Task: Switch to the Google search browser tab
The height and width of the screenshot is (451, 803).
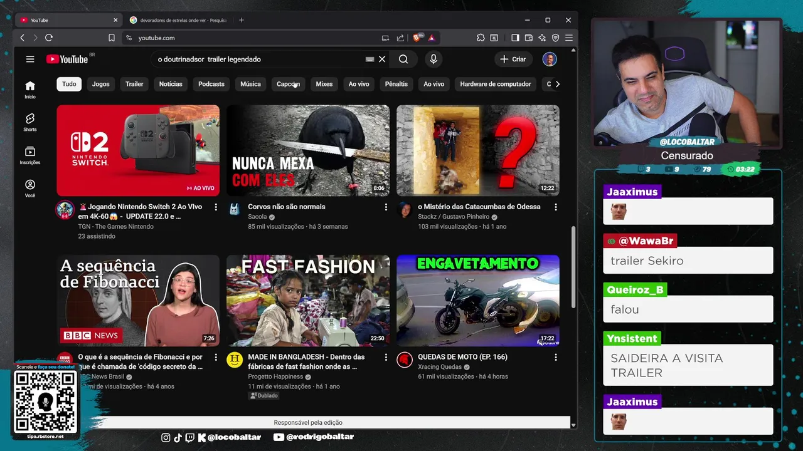Action: pyautogui.click(x=179, y=20)
